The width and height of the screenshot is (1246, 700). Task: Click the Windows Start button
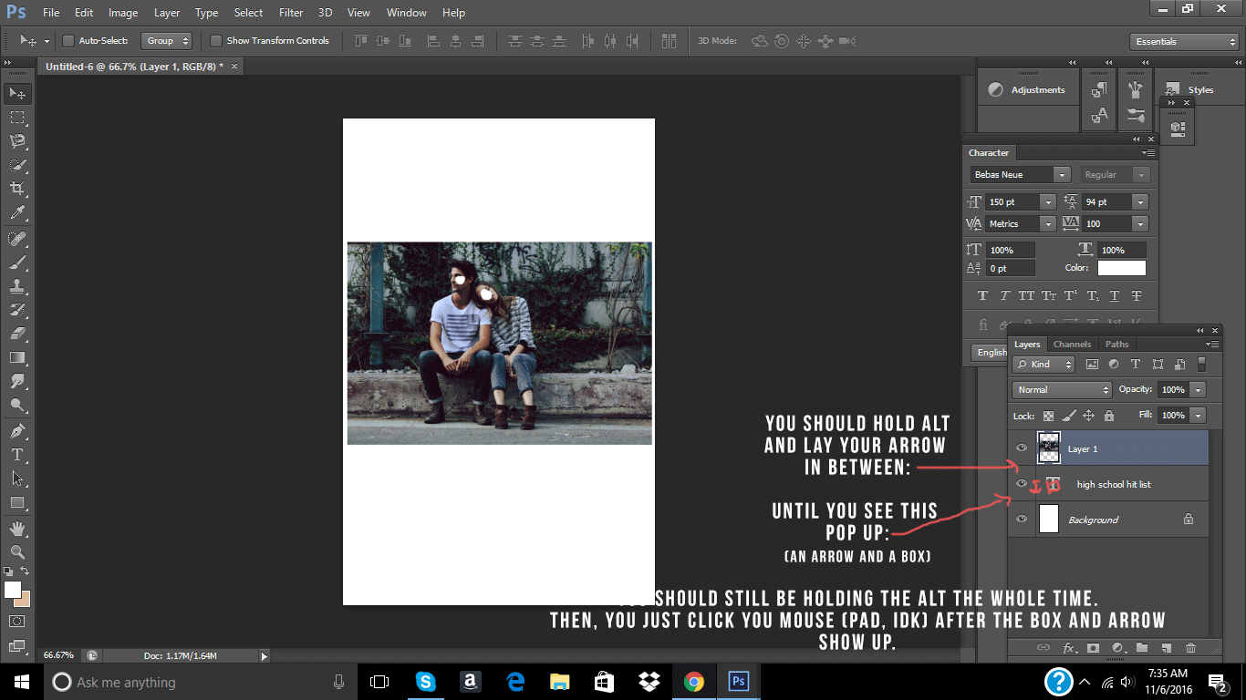[x=22, y=682]
